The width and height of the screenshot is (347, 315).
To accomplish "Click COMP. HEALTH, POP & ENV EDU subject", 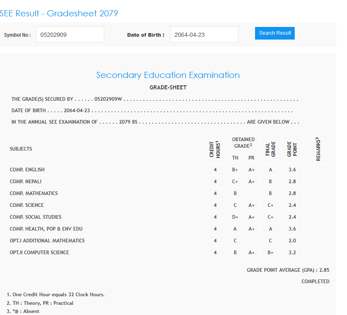I will point(46,229).
